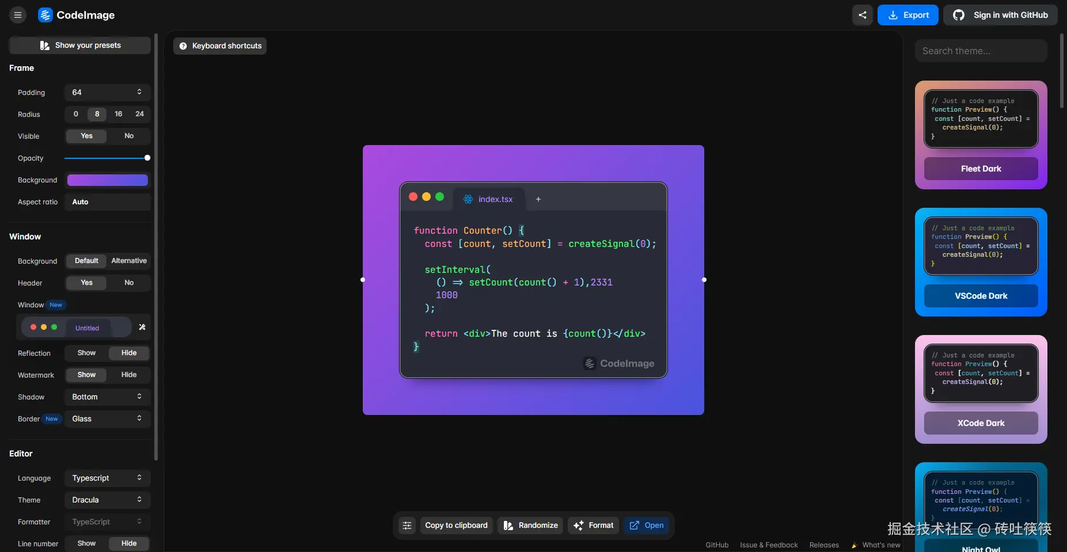Click Copy to clipboard
The image size is (1067, 552).
456,526
